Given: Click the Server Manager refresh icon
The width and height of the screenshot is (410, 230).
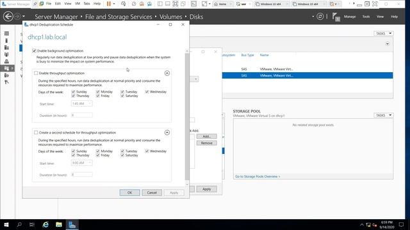Looking at the screenshot, I should coord(320,17).
